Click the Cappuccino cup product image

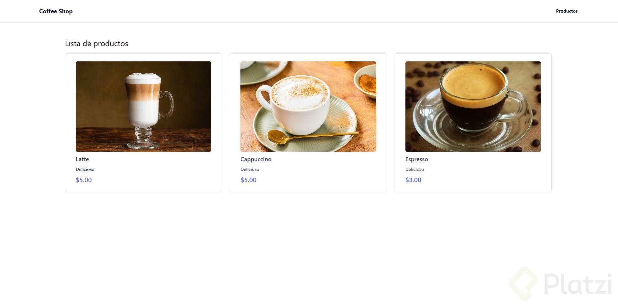point(308,107)
